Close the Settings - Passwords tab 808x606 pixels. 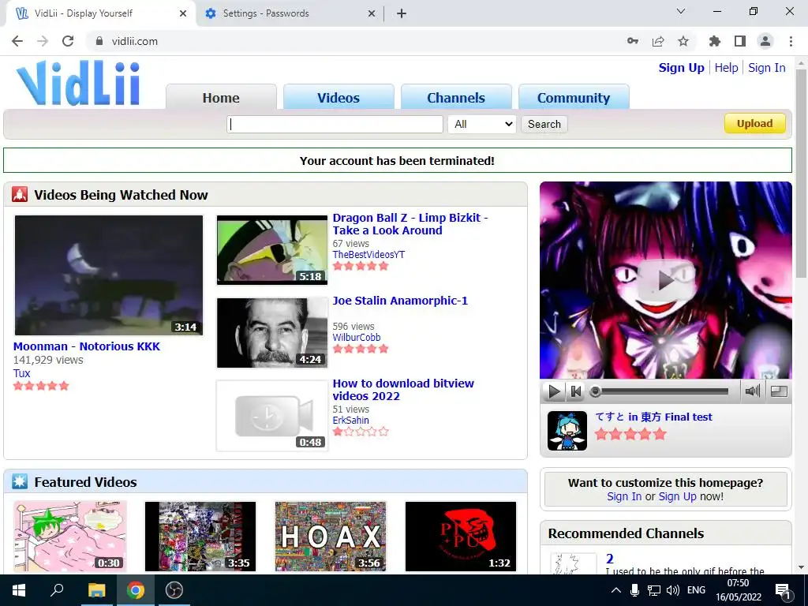point(372,13)
